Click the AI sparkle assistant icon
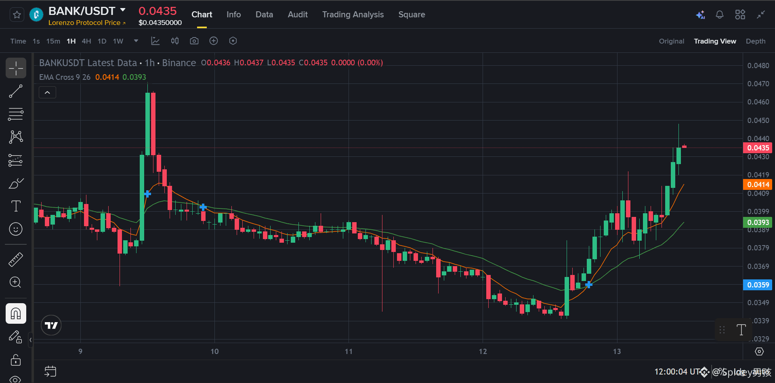Image resolution: width=775 pixels, height=383 pixels. tap(700, 15)
